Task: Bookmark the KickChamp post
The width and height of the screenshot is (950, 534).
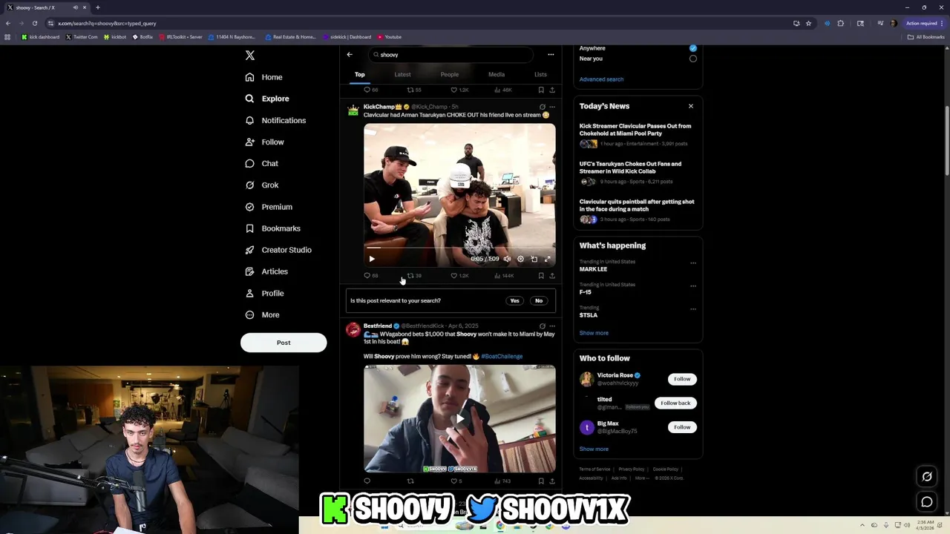Action: coord(541,276)
